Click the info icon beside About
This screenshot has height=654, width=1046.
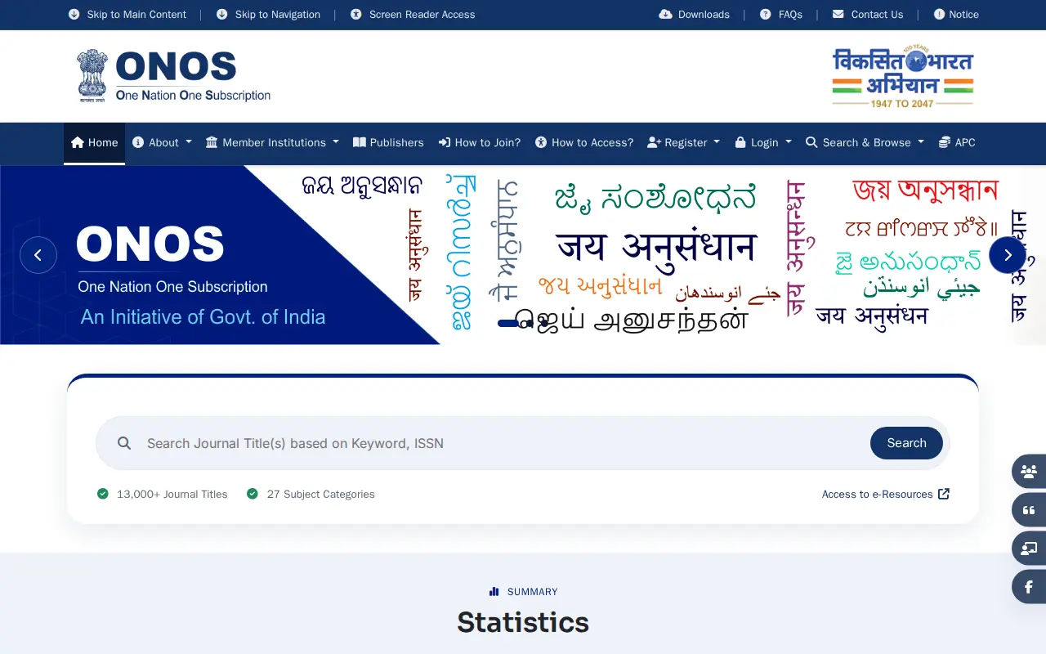point(138,142)
